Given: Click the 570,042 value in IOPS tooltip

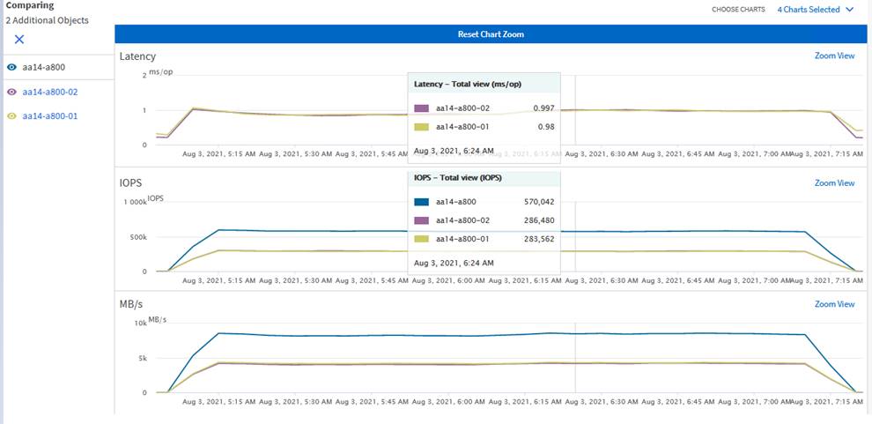Looking at the screenshot, I should 539,202.
